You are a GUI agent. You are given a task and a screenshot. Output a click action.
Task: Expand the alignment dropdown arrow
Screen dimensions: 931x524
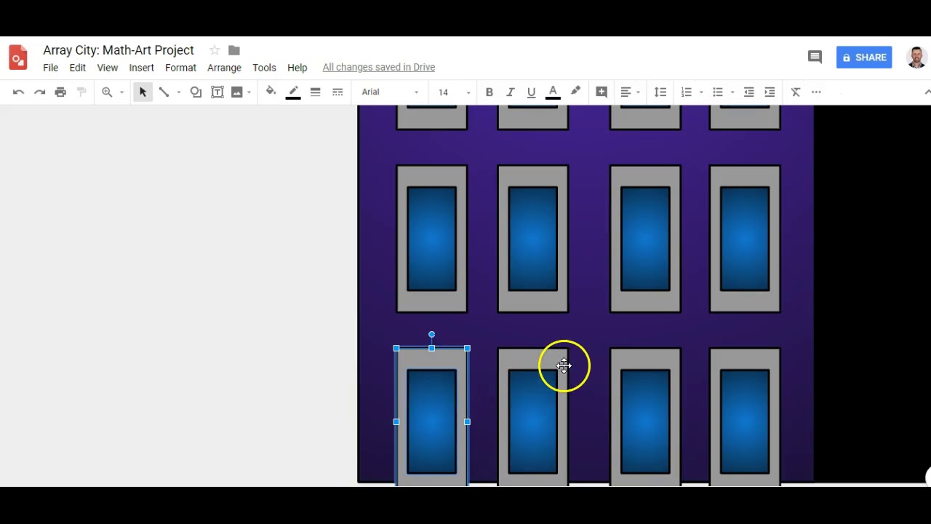pos(638,92)
